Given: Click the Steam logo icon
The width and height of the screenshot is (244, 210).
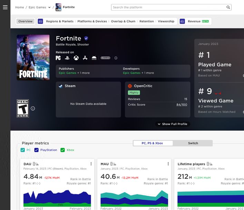Looking at the screenshot, I should click(x=61, y=86).
